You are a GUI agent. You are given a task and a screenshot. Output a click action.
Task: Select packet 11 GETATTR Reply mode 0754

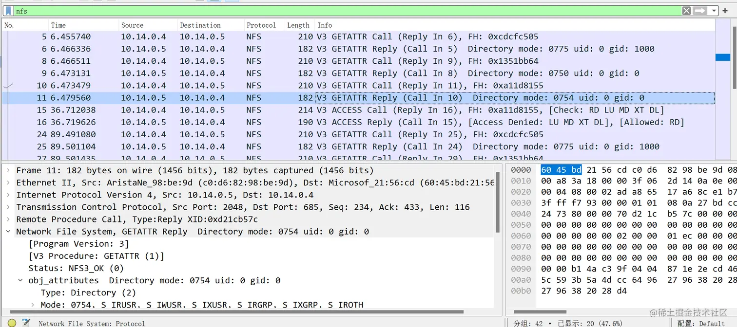point(358,97)
